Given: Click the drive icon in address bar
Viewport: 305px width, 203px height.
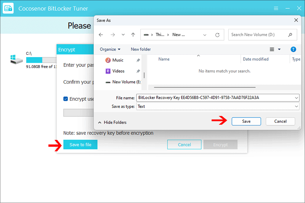Looking at the screenshot, I should (146, 35).
